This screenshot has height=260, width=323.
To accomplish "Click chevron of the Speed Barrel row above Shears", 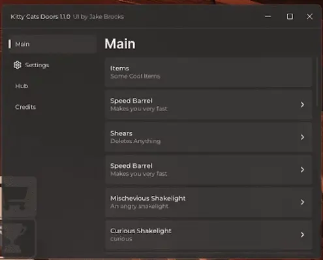I will pyautogui.click(x=302, y=105).
